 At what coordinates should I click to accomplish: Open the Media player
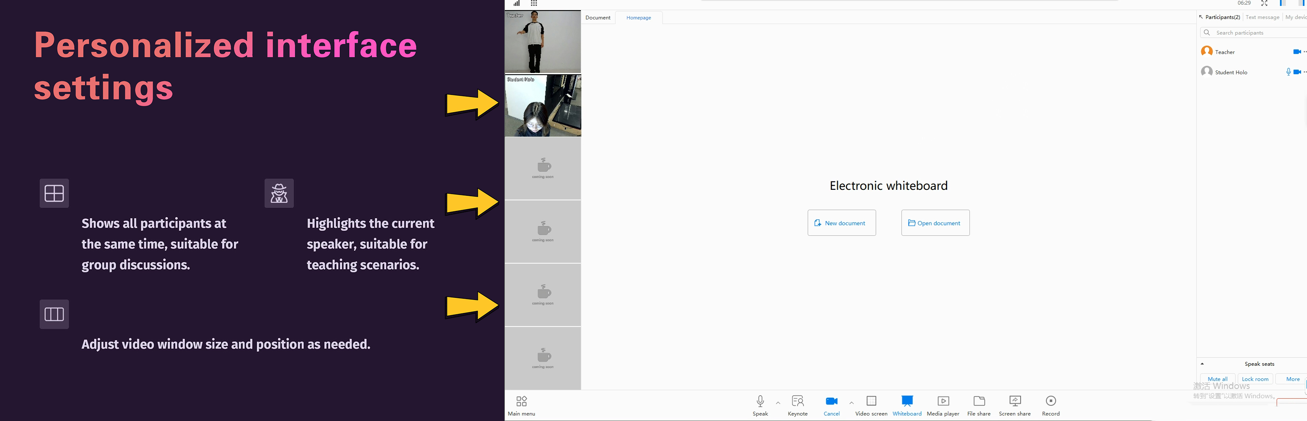coord(943,401)
